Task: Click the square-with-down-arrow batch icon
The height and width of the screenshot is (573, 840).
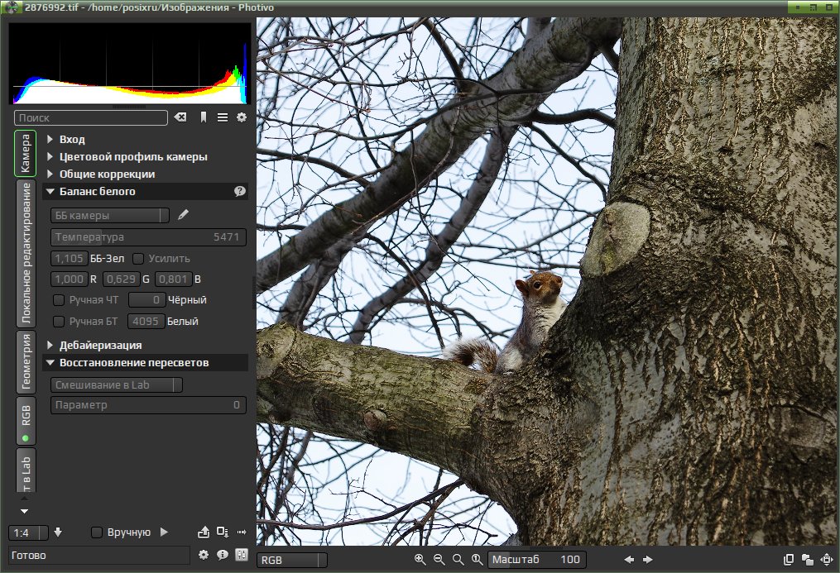Action: click(x=223, y=532)
